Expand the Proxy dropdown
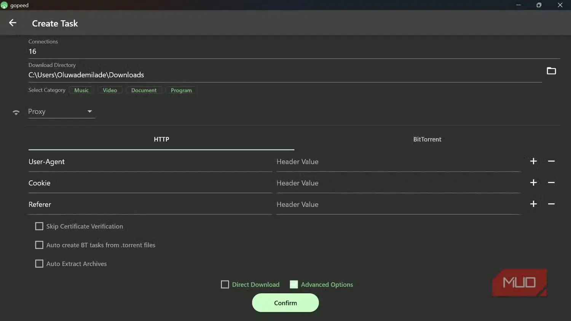The height and width of the screenshot is (321, 571). (x=61, y=111)
